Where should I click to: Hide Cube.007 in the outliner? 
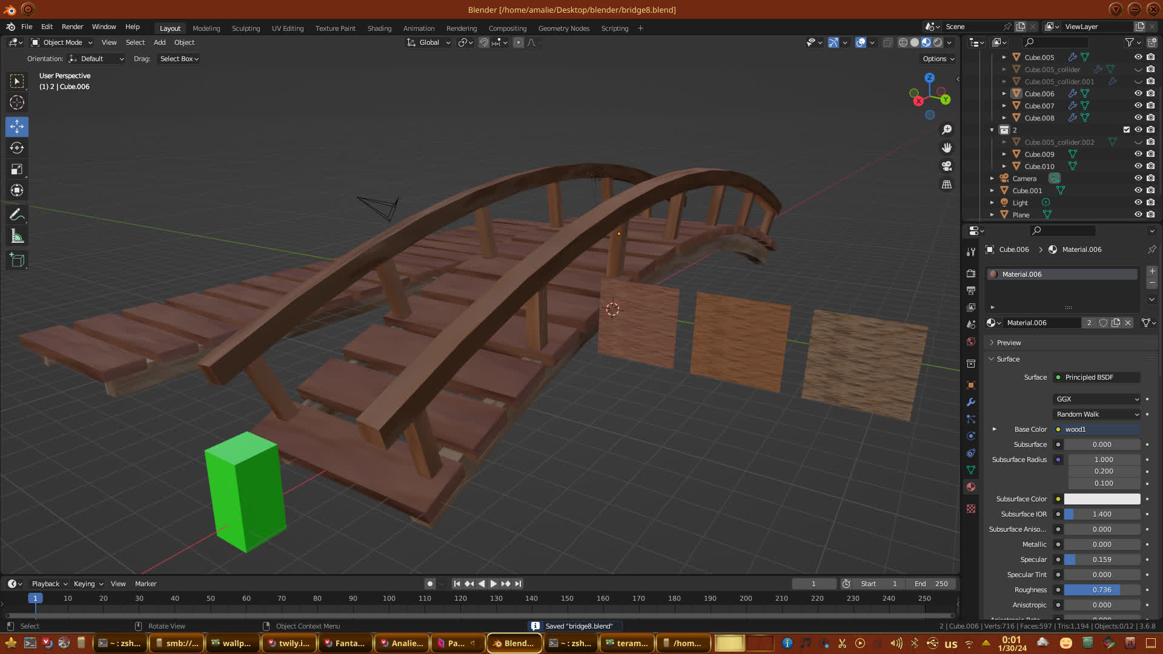(x=1138, y=106)
